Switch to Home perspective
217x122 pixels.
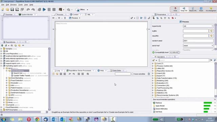coord(175,9)
